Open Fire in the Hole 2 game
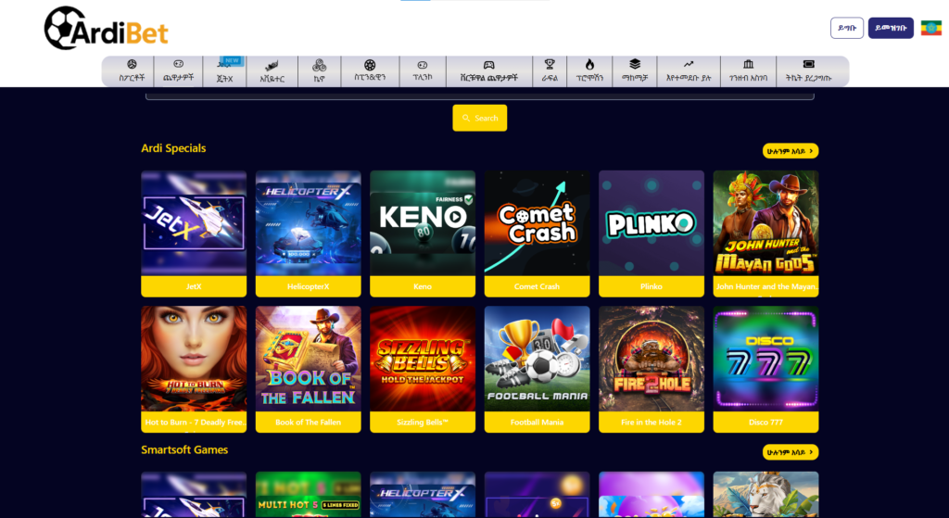 pos(652,369)
